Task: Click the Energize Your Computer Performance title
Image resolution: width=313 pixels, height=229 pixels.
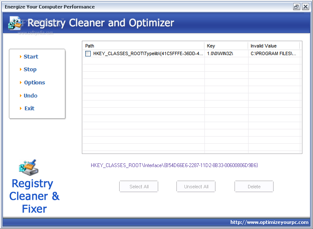Action: coord(50,7)
